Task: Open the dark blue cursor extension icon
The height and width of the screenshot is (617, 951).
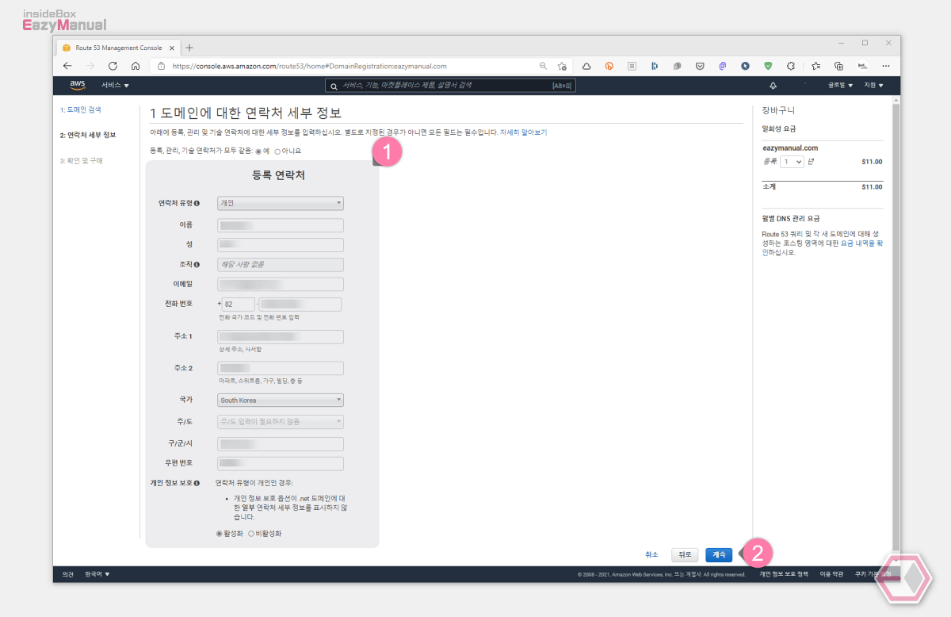Action: [x=746, y=66]
